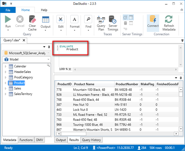Click the MakeFlag column header
Screen dimensions: 185x151
click(x=147, y=84)
